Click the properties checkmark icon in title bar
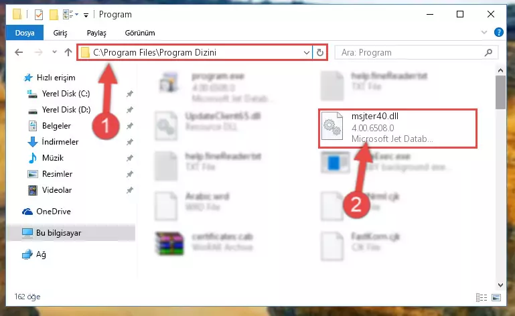The image size is (515, 316). [39, 15]
